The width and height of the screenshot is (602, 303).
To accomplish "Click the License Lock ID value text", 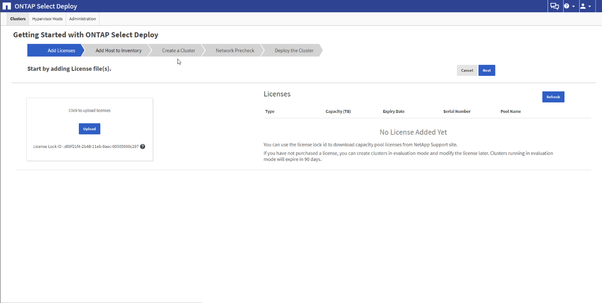I will (102, 147).
